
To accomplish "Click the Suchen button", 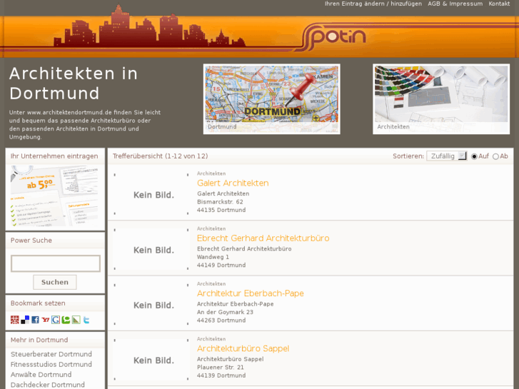I will [x=55, y=282].
